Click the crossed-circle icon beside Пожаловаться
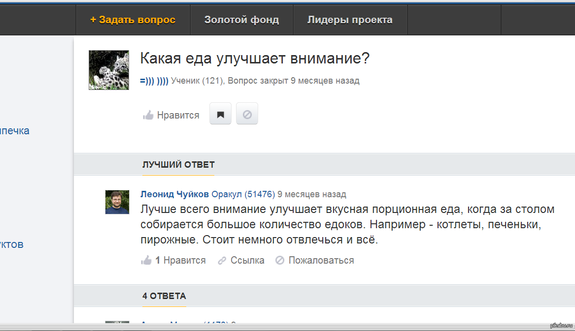This screenshot has width=575, height=331. 280,261
